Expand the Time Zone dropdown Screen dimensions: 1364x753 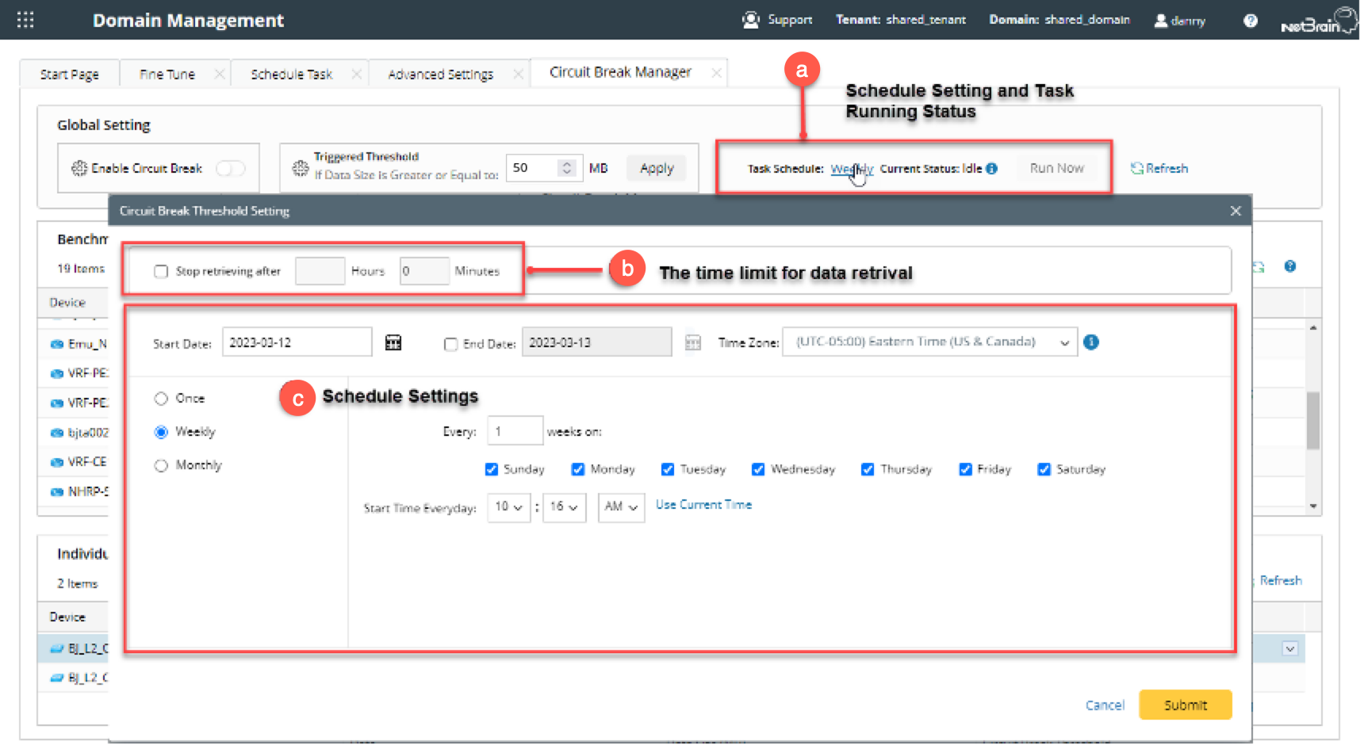pos(1064,342)
